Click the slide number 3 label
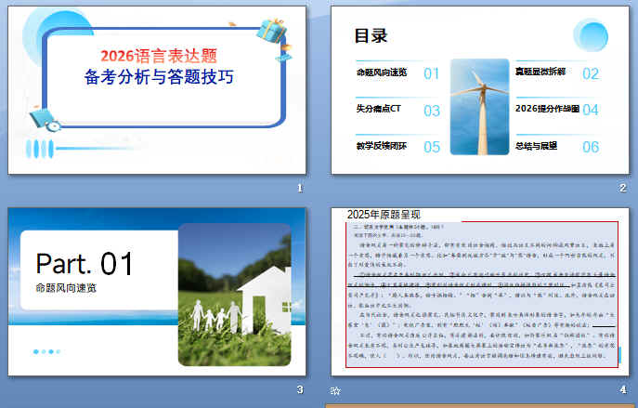The height and width of the screenshot is (408, 638). pyautogui.click(x=299, y=388)
